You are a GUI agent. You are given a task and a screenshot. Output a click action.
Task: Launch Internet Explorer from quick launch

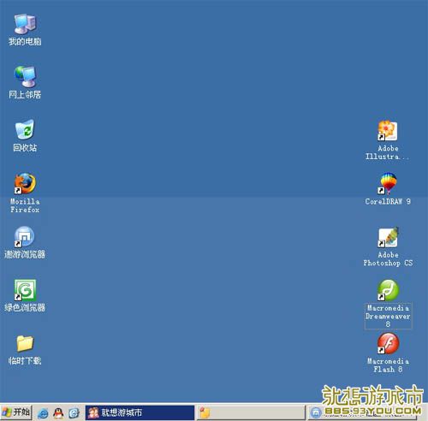[x=44, y=413]
